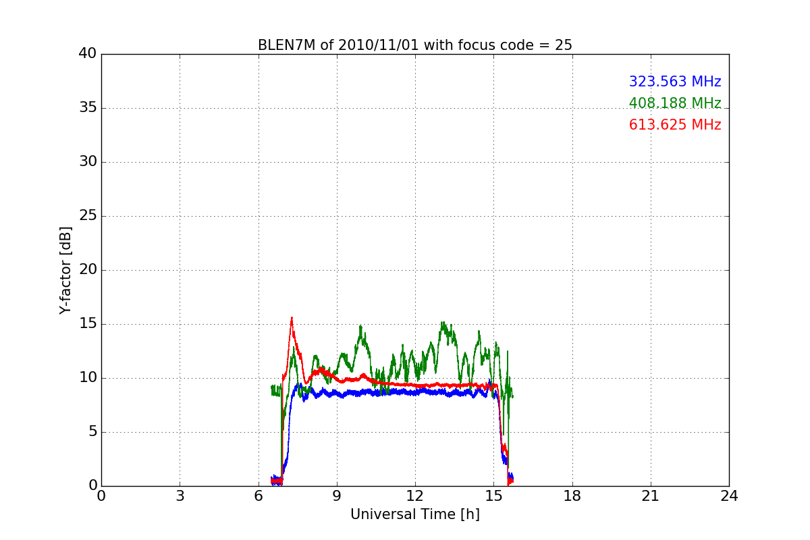Click the x-axis tick label 21
This screenshot has height=540, width=810.
pyautogui.click(x=651, y=496)
